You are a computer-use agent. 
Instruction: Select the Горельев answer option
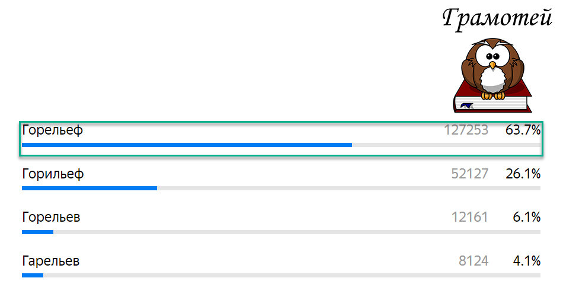pos(51,217)
